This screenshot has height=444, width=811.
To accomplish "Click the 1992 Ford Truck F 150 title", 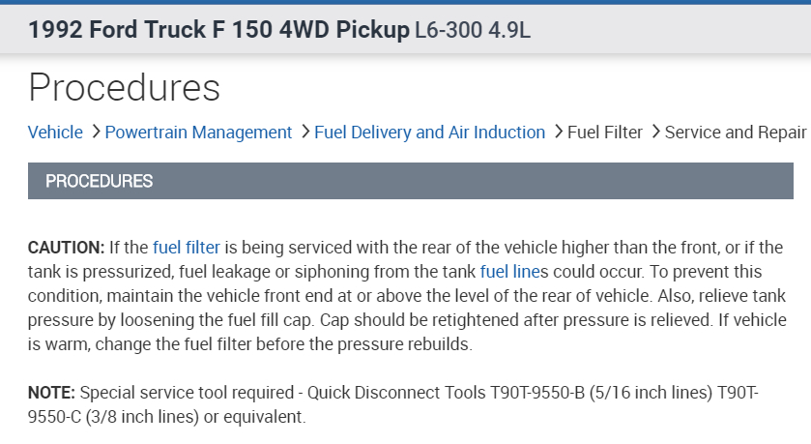I will (x=219, y=30).
